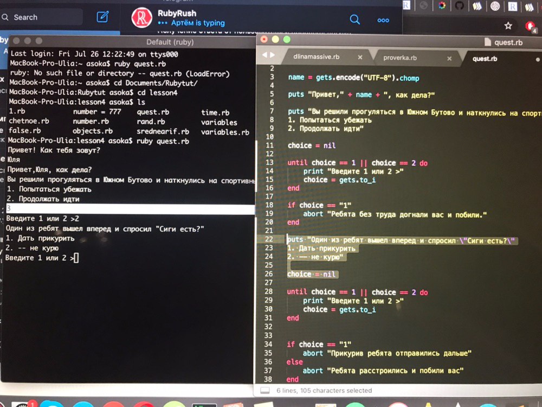Click the 'No such file or directory' error line
The image size is (542, 407).
tap(120, 73)
